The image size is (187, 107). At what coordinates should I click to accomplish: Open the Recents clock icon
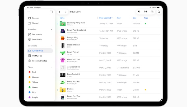coord(30,18)
